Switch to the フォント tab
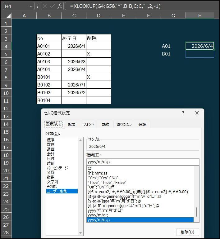 tap(88, 125)
